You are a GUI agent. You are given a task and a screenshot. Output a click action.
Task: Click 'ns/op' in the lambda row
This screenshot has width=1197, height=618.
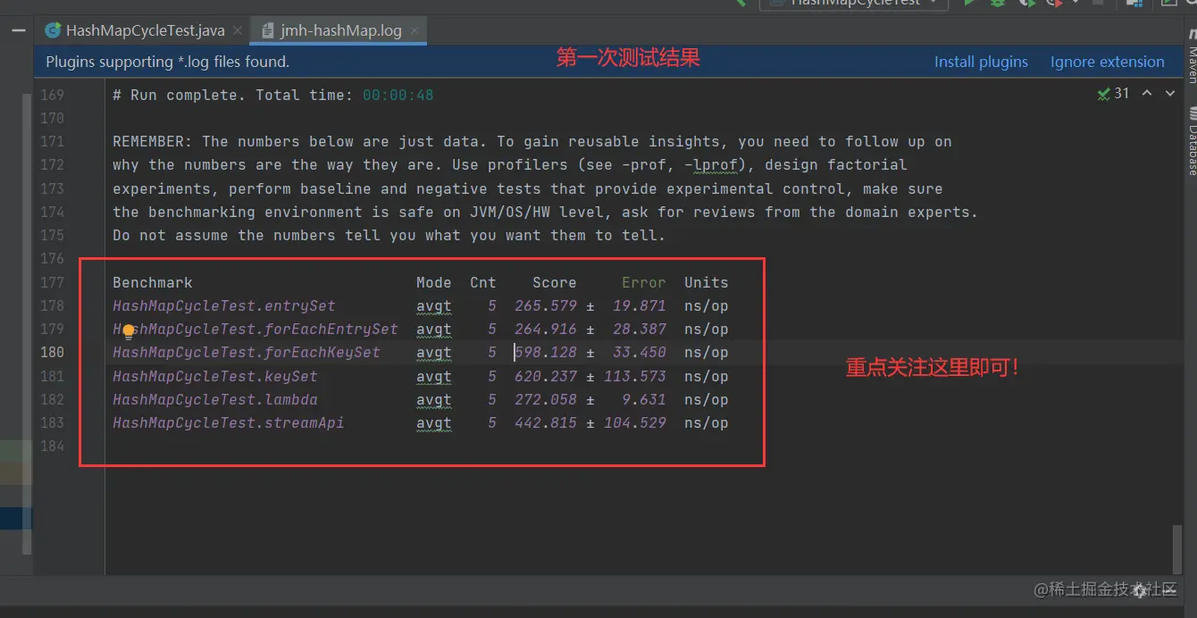(x=707, y=399)
